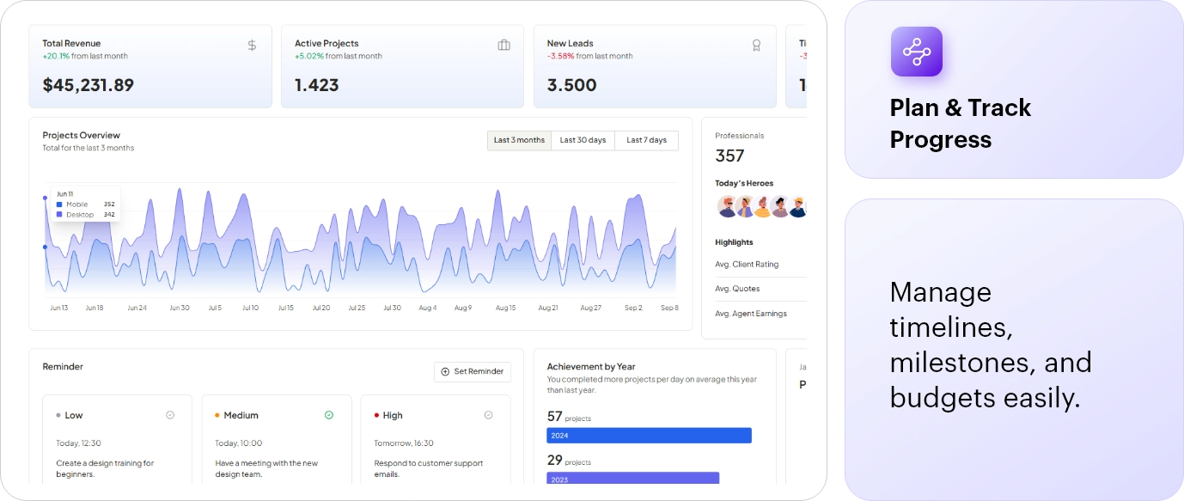The image size is (1184, 501).
Task: Switch chart to Last 3 months
Action: [x=519, y=140]
